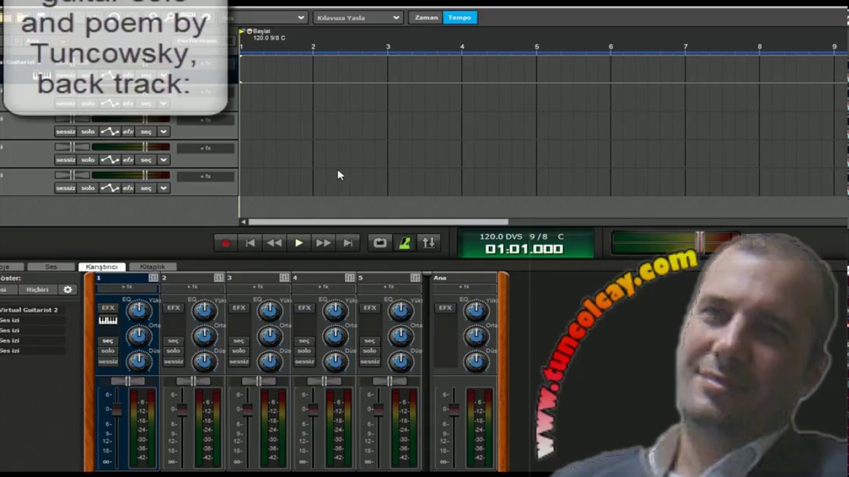
Task: Click the timeline horizontal scrollbar
Action: point(378,222)
